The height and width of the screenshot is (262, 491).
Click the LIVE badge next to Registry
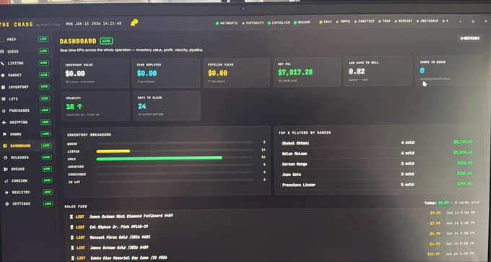coord(48,192)
